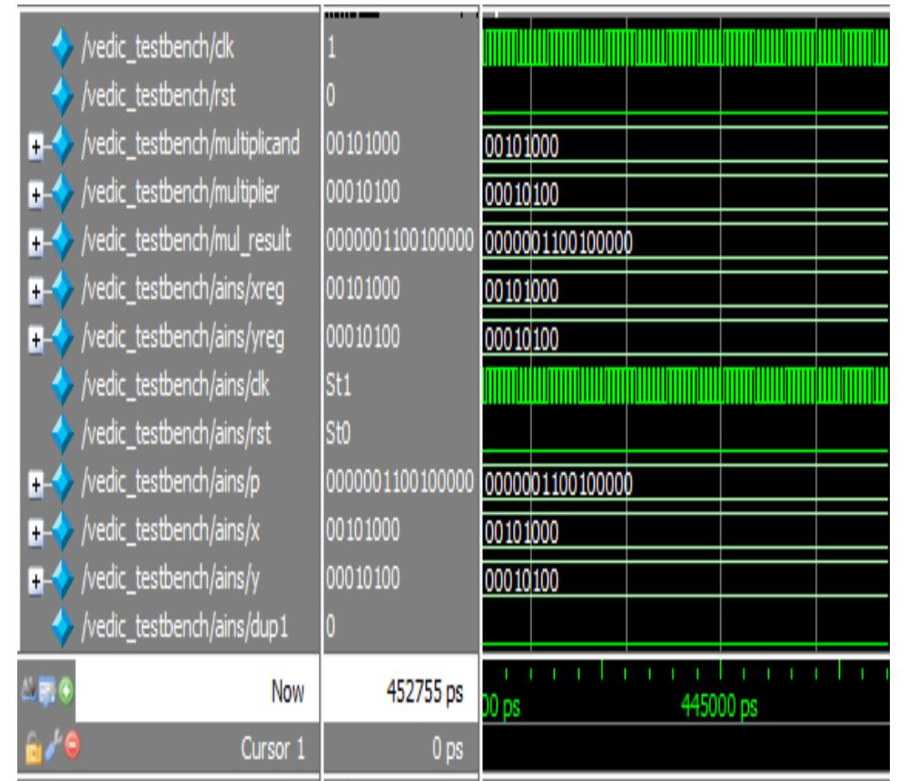Screen dimensions: 908x781
Task: Expand the multiplier signal bus
Action: point(36,193)
